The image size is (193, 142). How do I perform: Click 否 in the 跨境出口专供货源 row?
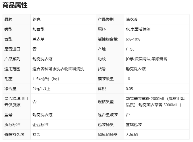tap(34, 102)
